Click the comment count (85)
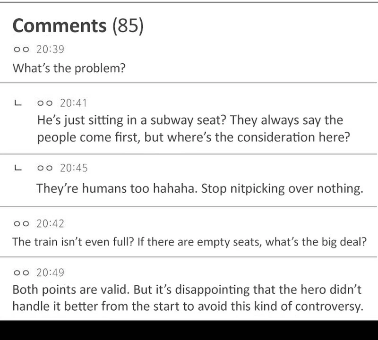This screenshot has width=378, height=340. [128, 26]
